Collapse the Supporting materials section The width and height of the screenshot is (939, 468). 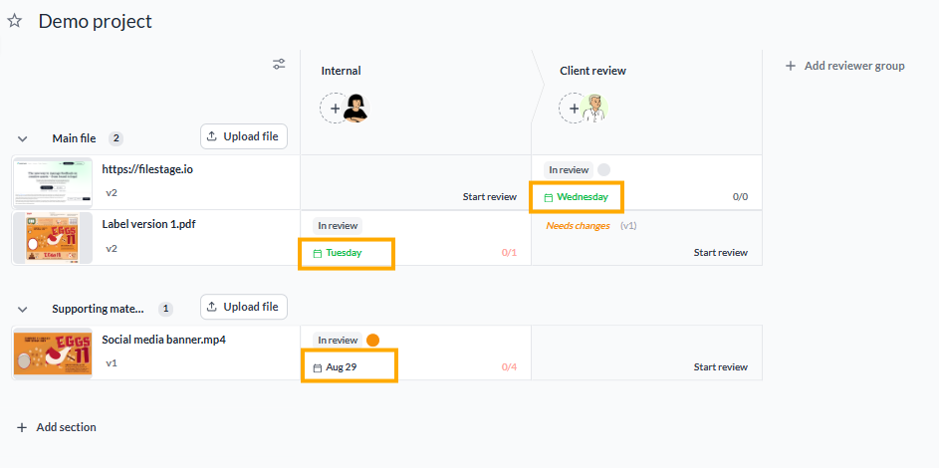click(x=23, y=310)
